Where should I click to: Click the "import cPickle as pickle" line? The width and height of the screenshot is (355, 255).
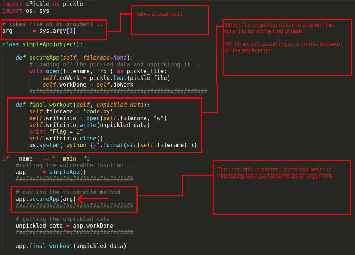click(x=43, y=4)
